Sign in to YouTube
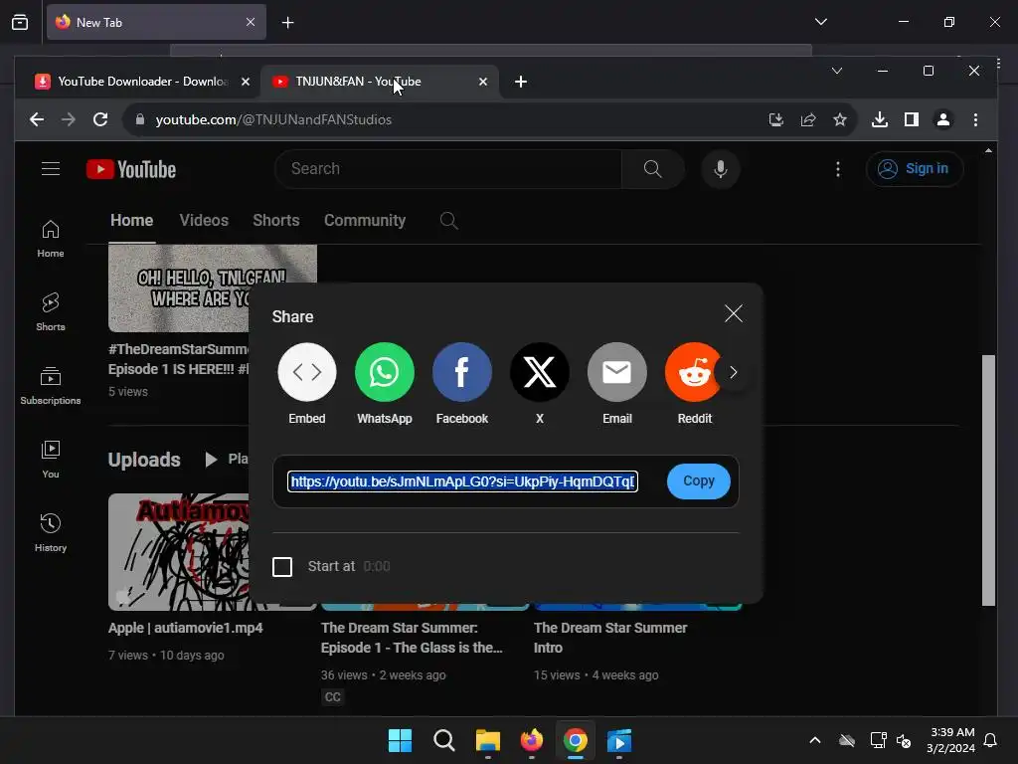 coord(915,169)
